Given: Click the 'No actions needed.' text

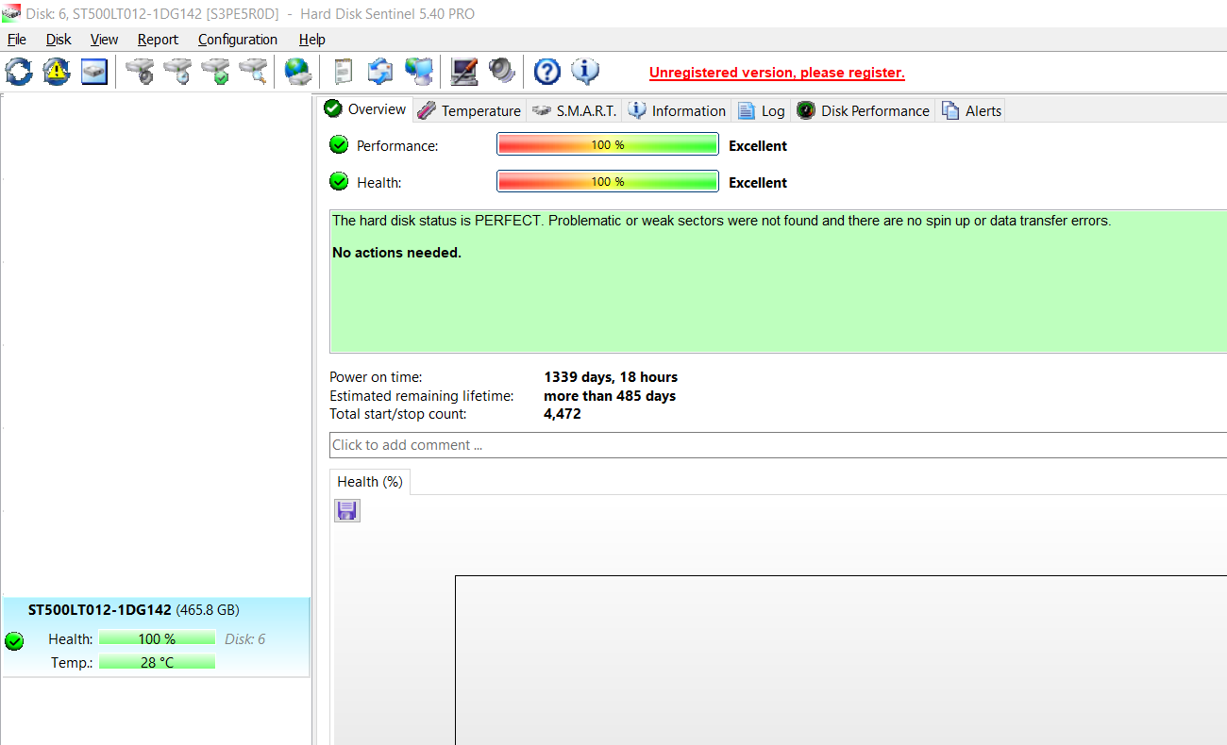Looking at the screenshot, I should [396, 253].
